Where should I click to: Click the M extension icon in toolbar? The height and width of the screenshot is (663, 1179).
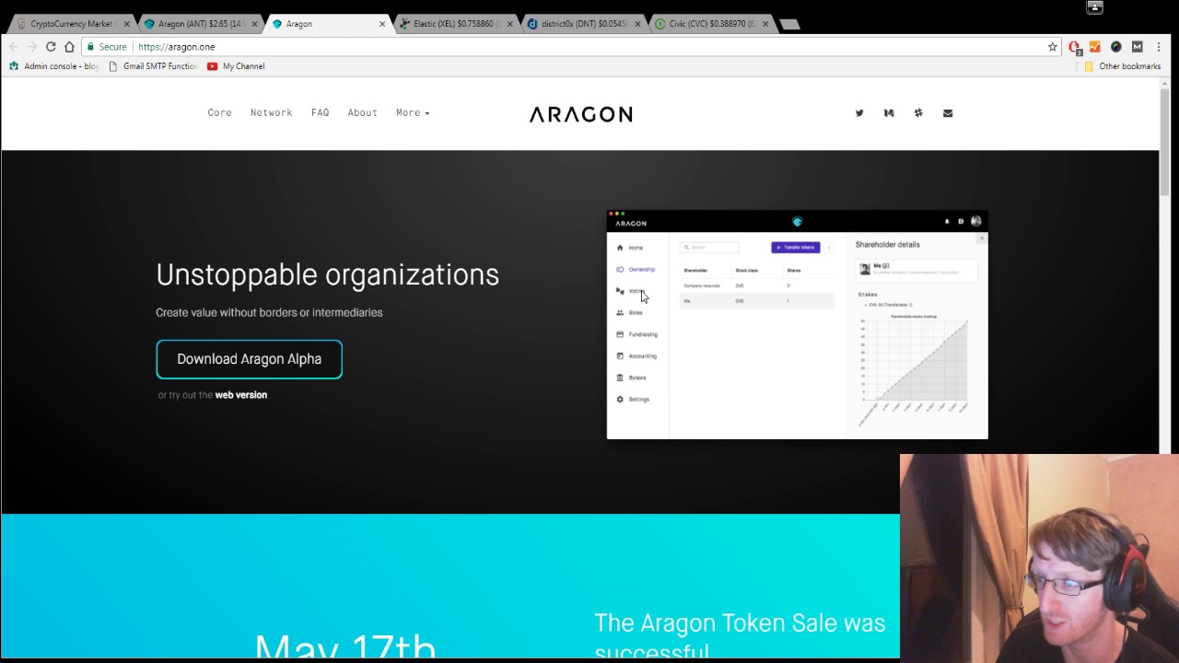pos(1137,47)
